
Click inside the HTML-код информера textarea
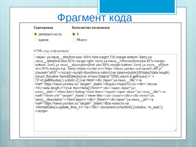coord(105,93)
